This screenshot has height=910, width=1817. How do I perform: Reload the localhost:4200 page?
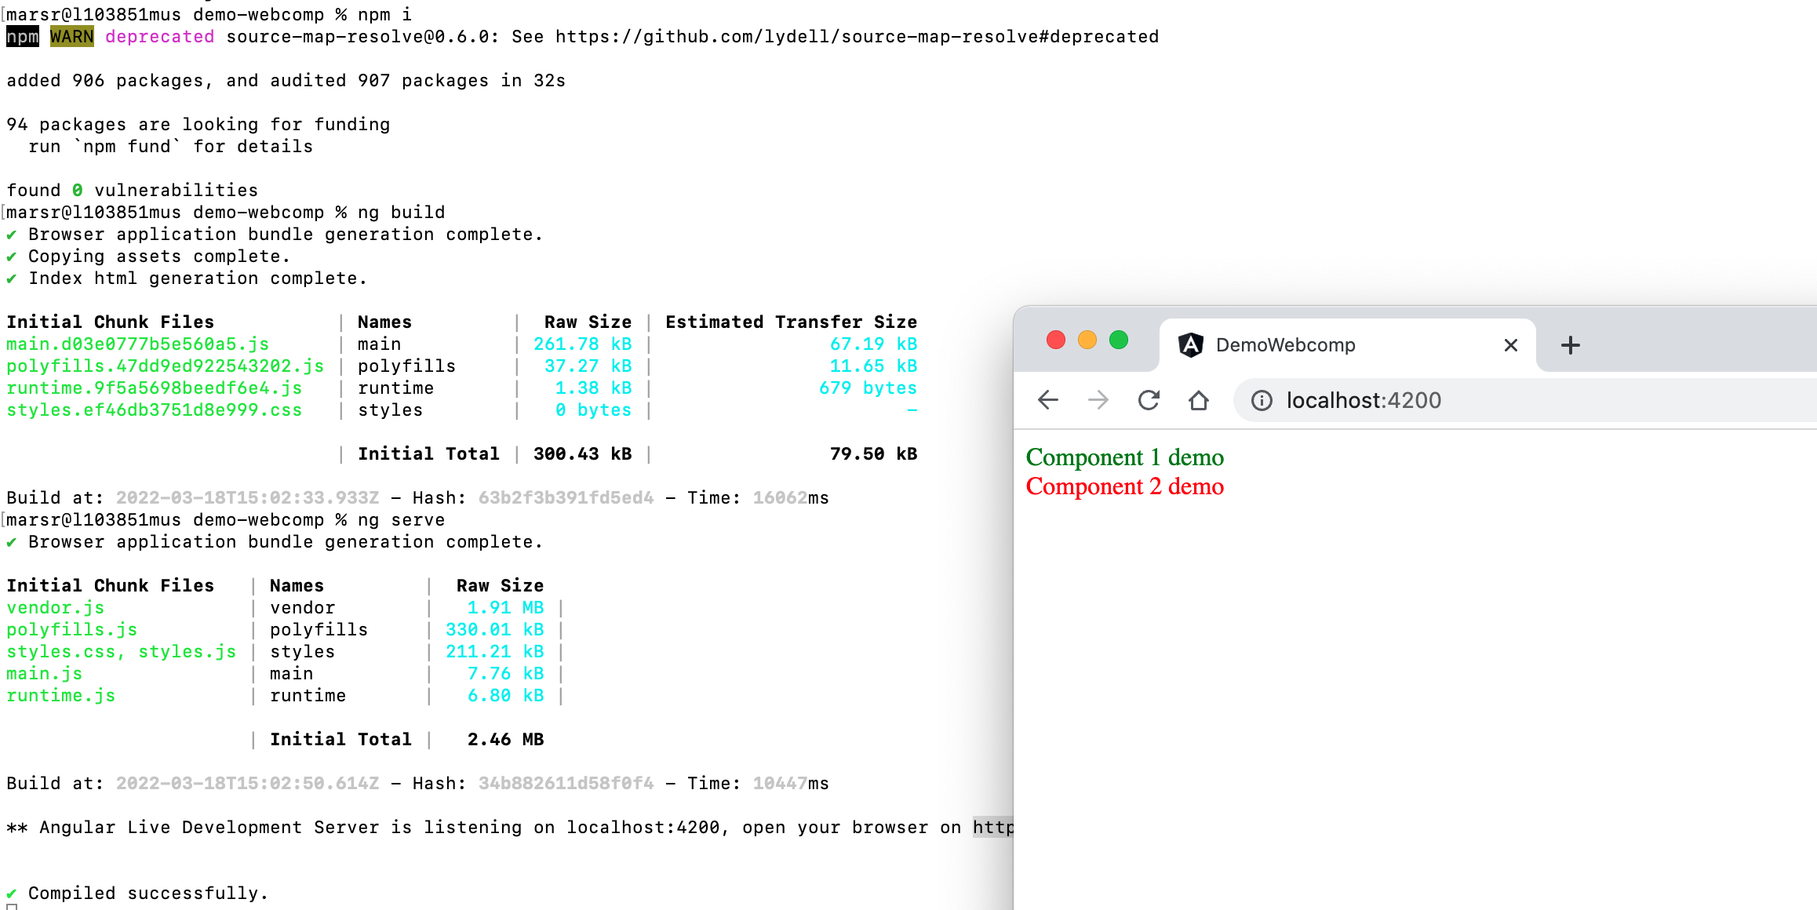coord(1148,400)
